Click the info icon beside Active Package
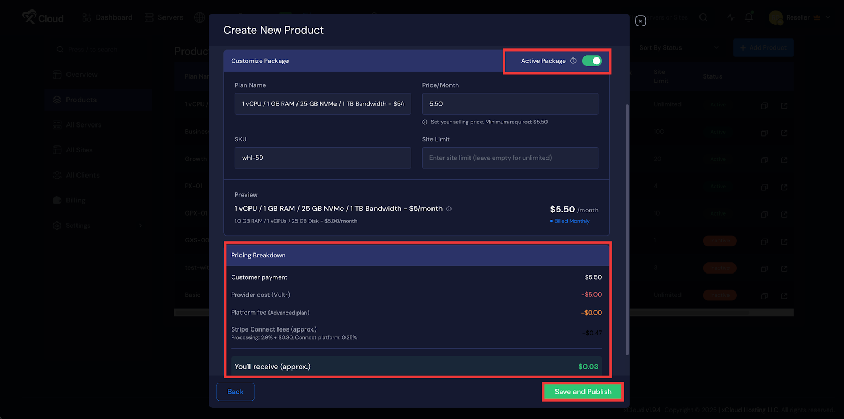Viewport: 844px width, 419px height. (573, 61)
